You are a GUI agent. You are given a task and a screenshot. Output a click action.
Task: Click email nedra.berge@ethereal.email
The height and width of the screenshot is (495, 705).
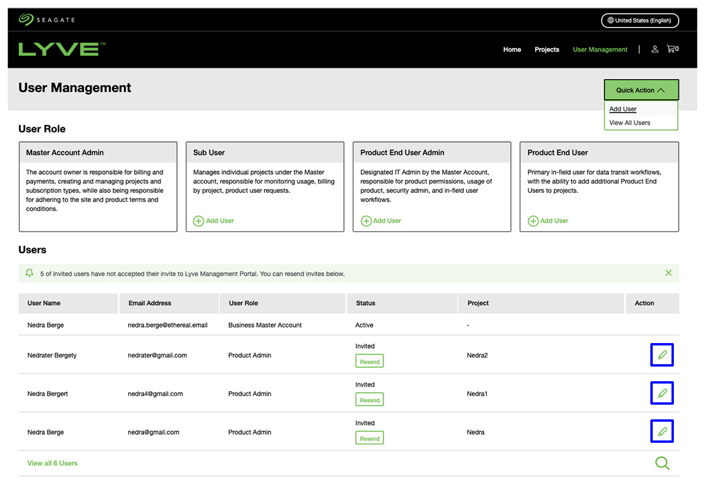click(x=167, y=325)
